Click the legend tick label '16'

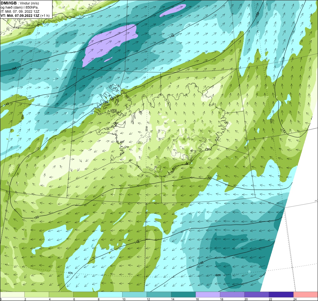197,299
